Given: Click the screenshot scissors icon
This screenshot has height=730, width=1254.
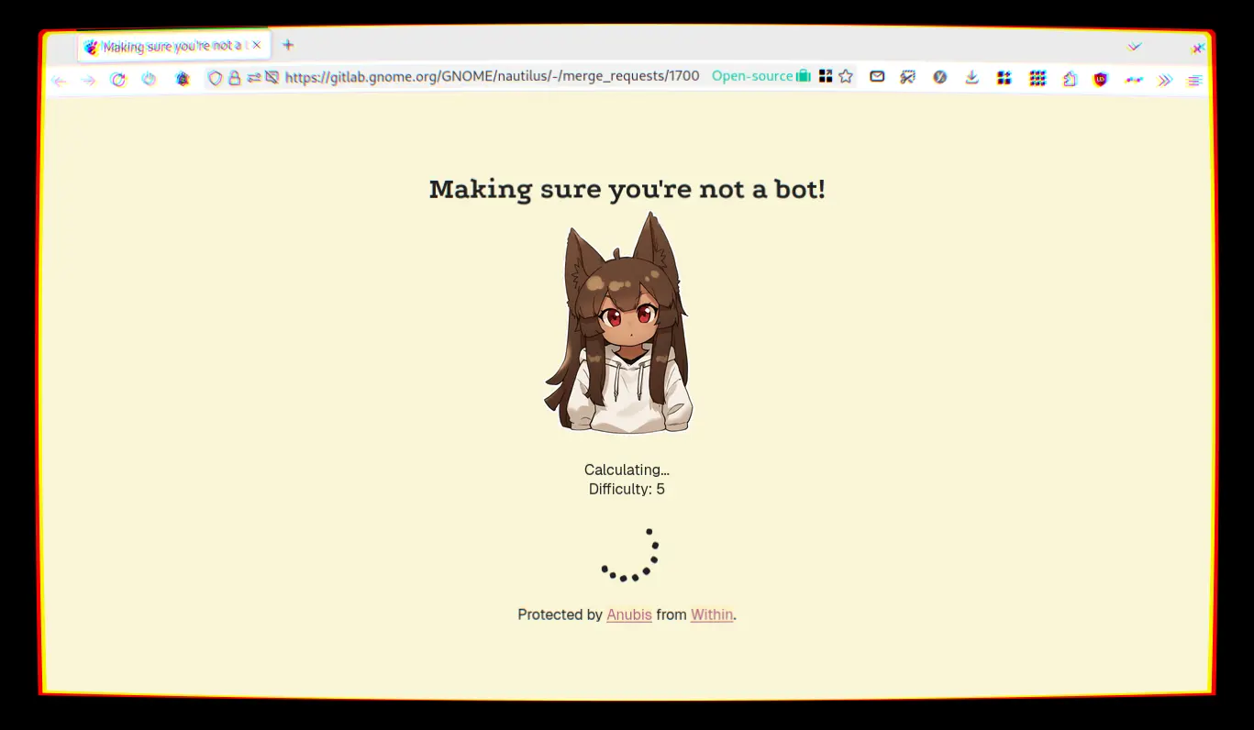Looking at the screenshot, I should (908, 78).
